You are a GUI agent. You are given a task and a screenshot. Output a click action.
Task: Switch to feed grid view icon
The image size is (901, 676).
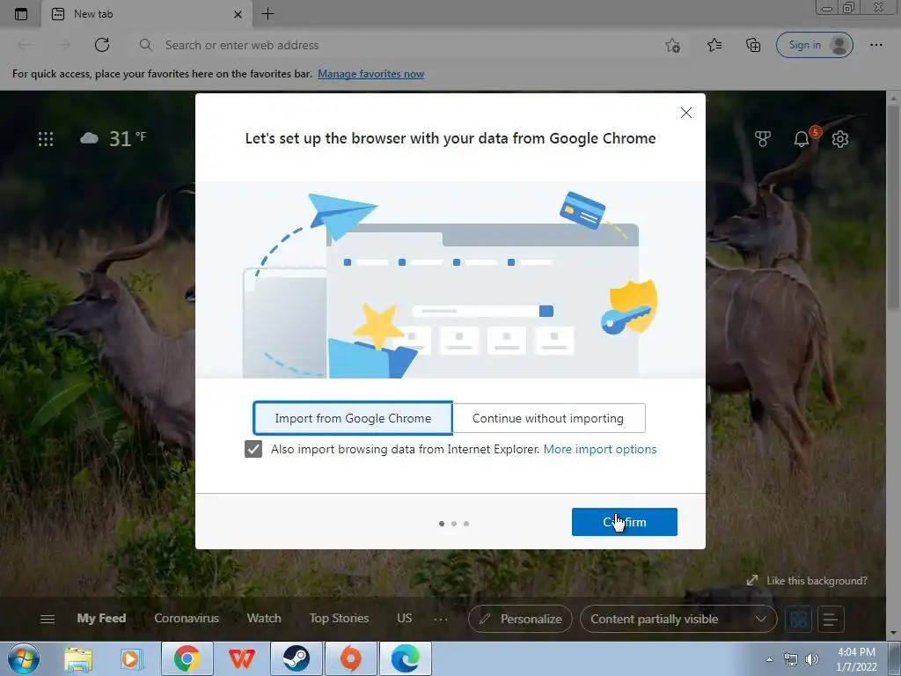pyautogui.click(x=799, y=619)
